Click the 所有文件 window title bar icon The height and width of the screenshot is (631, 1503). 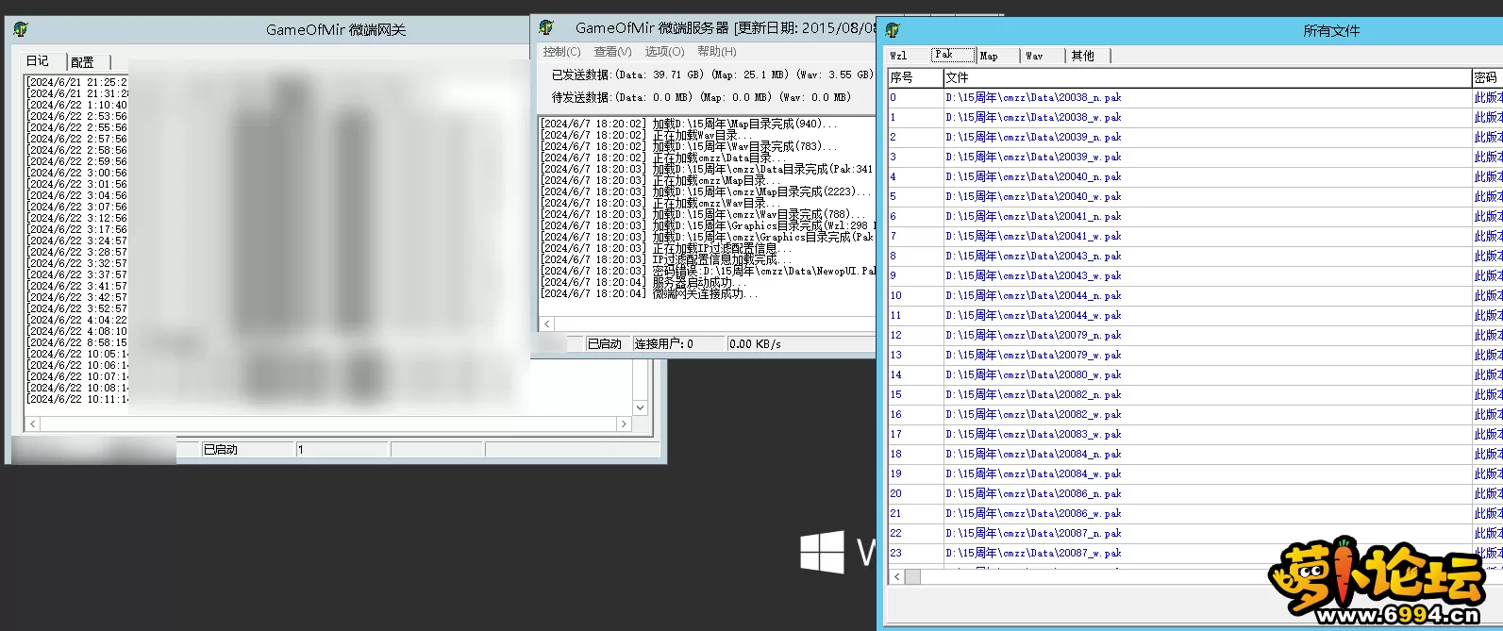(x=893, y=30)
